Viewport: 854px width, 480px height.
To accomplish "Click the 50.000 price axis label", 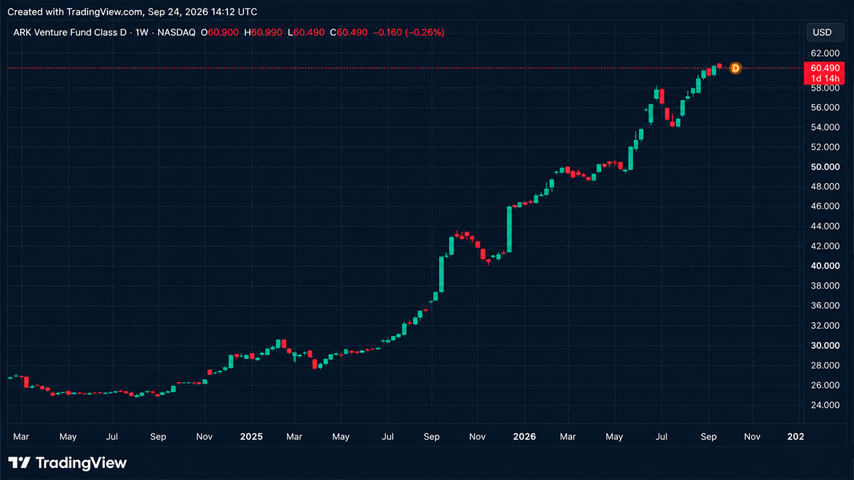I will point(825,167).
